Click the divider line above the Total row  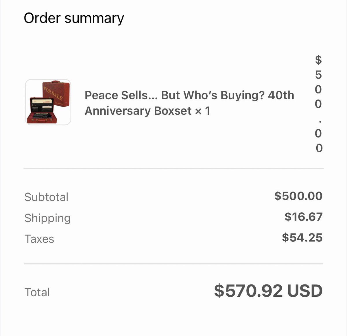[x=173, y=264]
